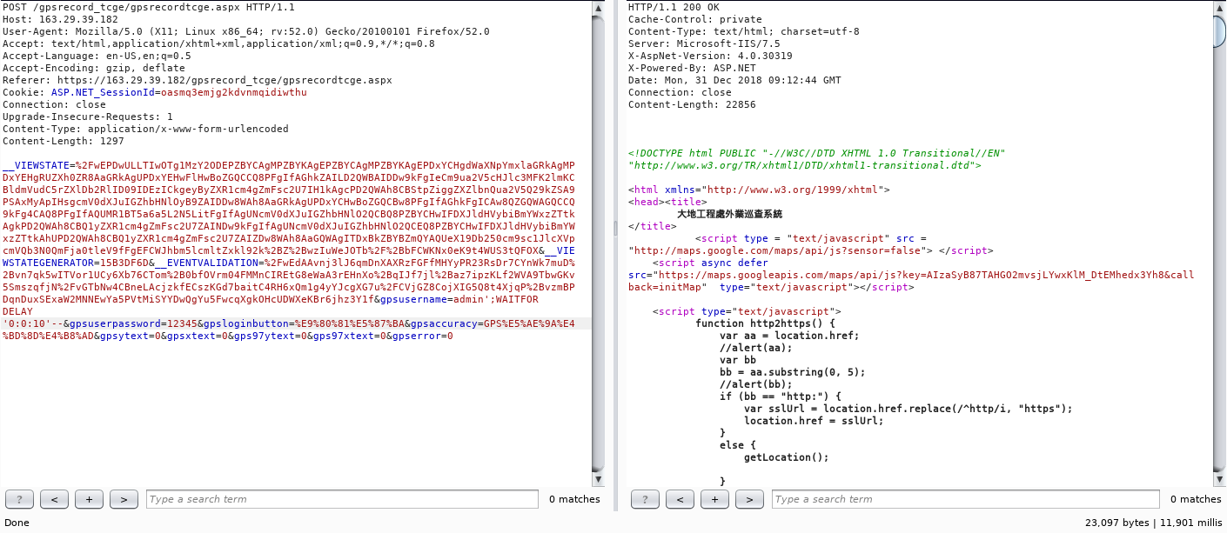Click the help '?' button under the request pane
This screenshot has width=1227, height=533.
click(19, 499)
